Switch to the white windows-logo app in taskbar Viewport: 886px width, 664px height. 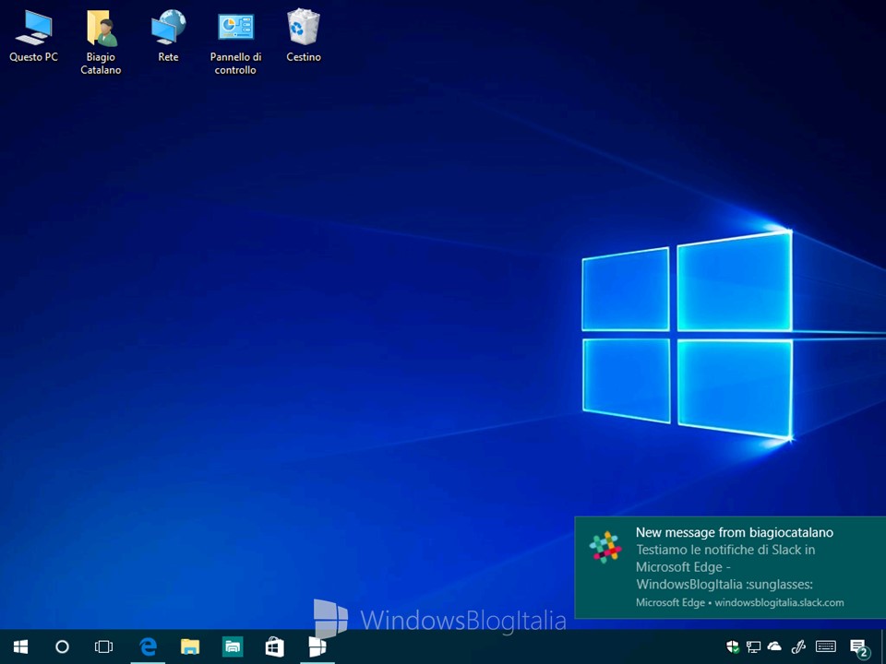tap(317, 647)
